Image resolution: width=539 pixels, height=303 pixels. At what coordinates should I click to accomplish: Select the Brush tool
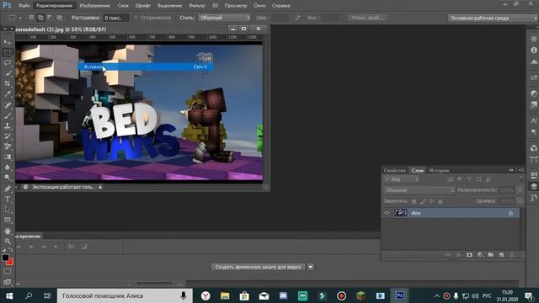(x=8, y=115)
